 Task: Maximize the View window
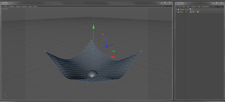click(165, 3)
